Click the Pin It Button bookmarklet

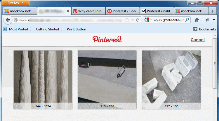pyautogui.click(x=74, y=29)
